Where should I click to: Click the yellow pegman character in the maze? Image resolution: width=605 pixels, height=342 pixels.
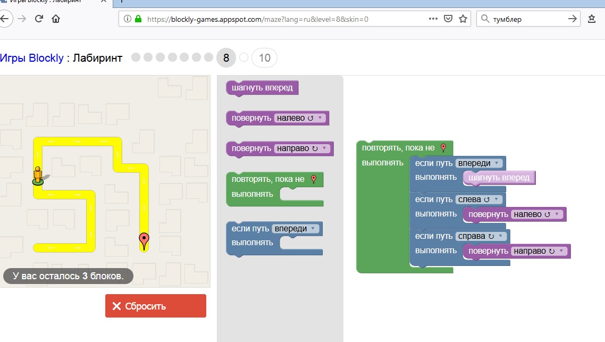38,176
